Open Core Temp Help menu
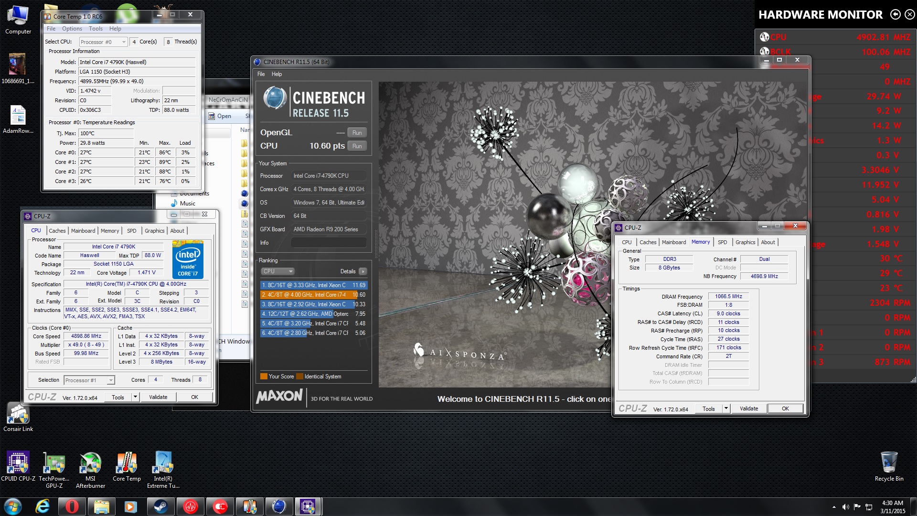The width and height of the screenshot is (917, 516). click(x=115, y=29)
